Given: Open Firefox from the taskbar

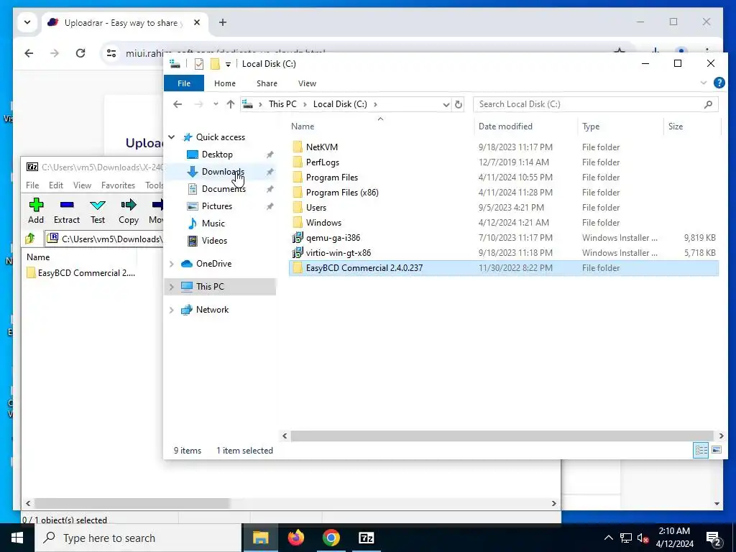Looking at the screenshot, I should [x=295, y=538].
